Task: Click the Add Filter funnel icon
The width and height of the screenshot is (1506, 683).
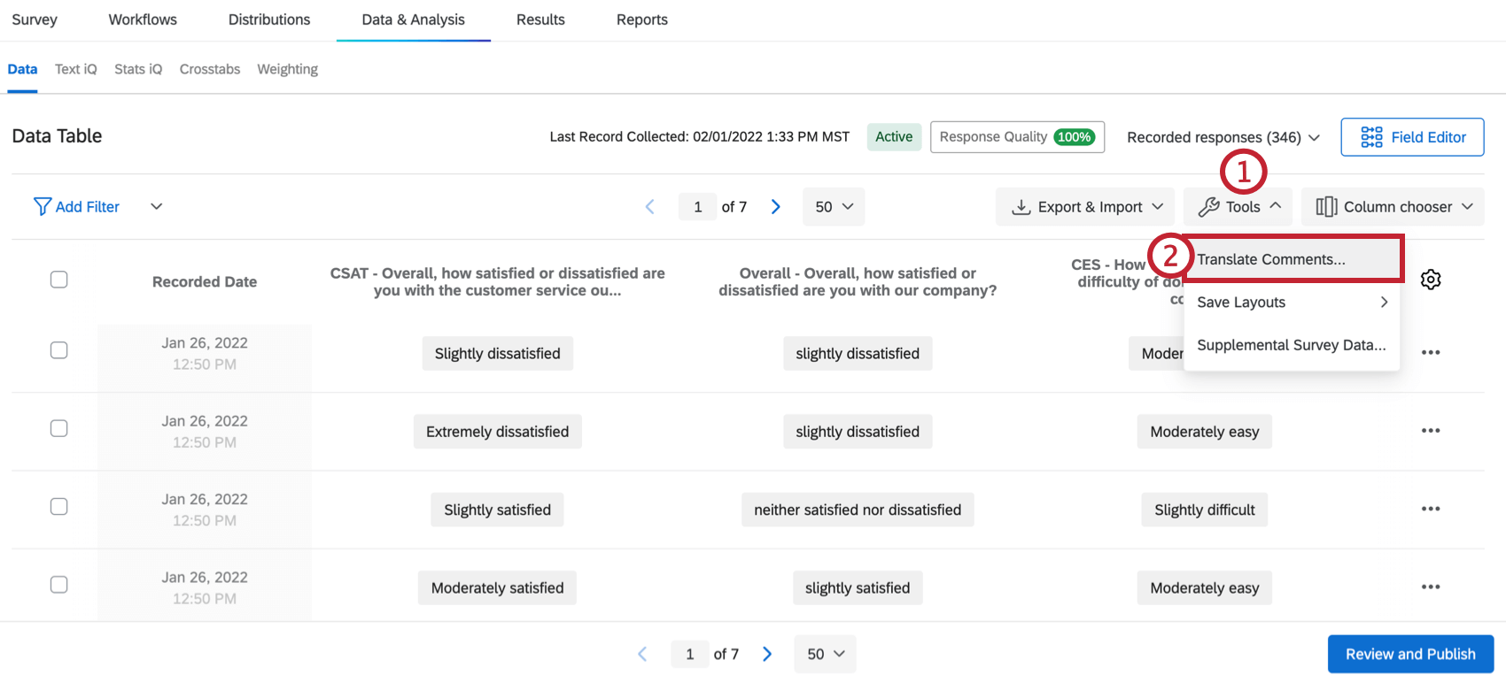Action: pos(42,206)
